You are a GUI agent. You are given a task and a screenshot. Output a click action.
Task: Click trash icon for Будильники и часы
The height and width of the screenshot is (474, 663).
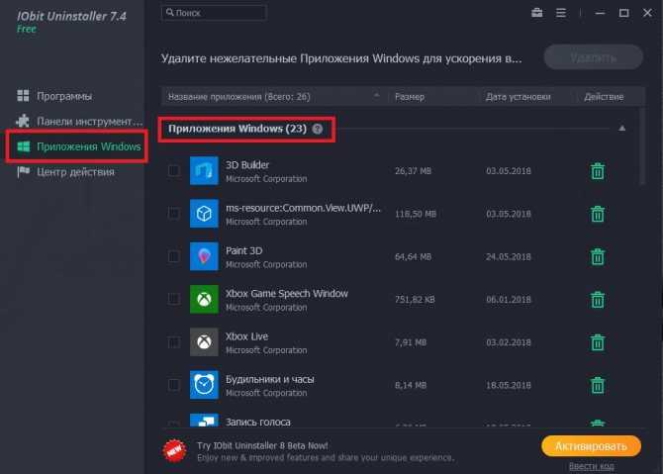(x=598, y=385)
